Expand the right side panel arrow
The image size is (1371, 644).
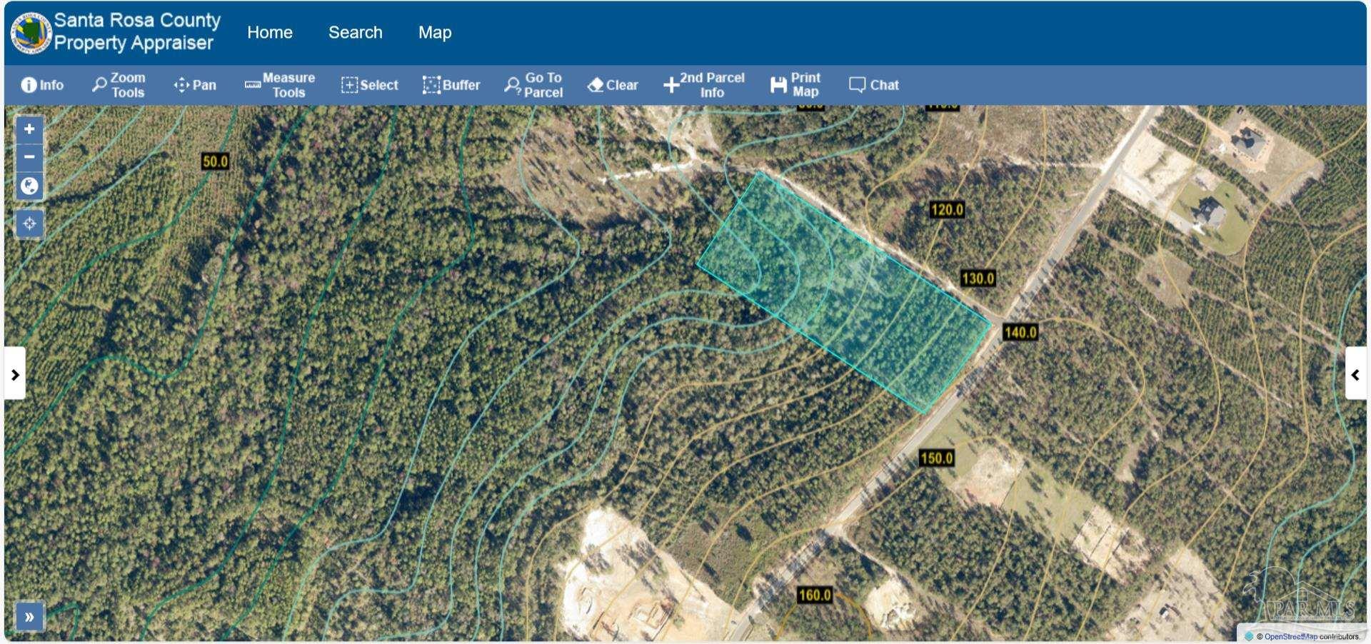pyautogui.click(x=1355, y=374)
